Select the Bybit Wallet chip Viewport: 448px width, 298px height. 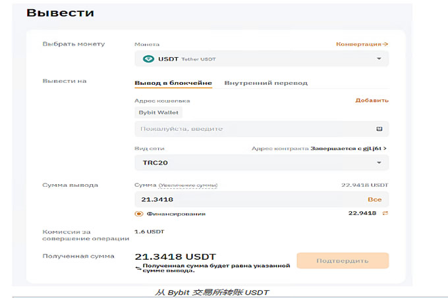pyautogui.click(x=159, y=112)
